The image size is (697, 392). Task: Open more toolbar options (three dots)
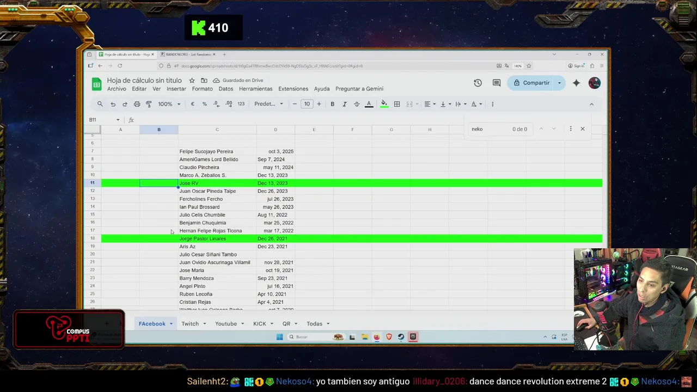[x=492, y=104]
